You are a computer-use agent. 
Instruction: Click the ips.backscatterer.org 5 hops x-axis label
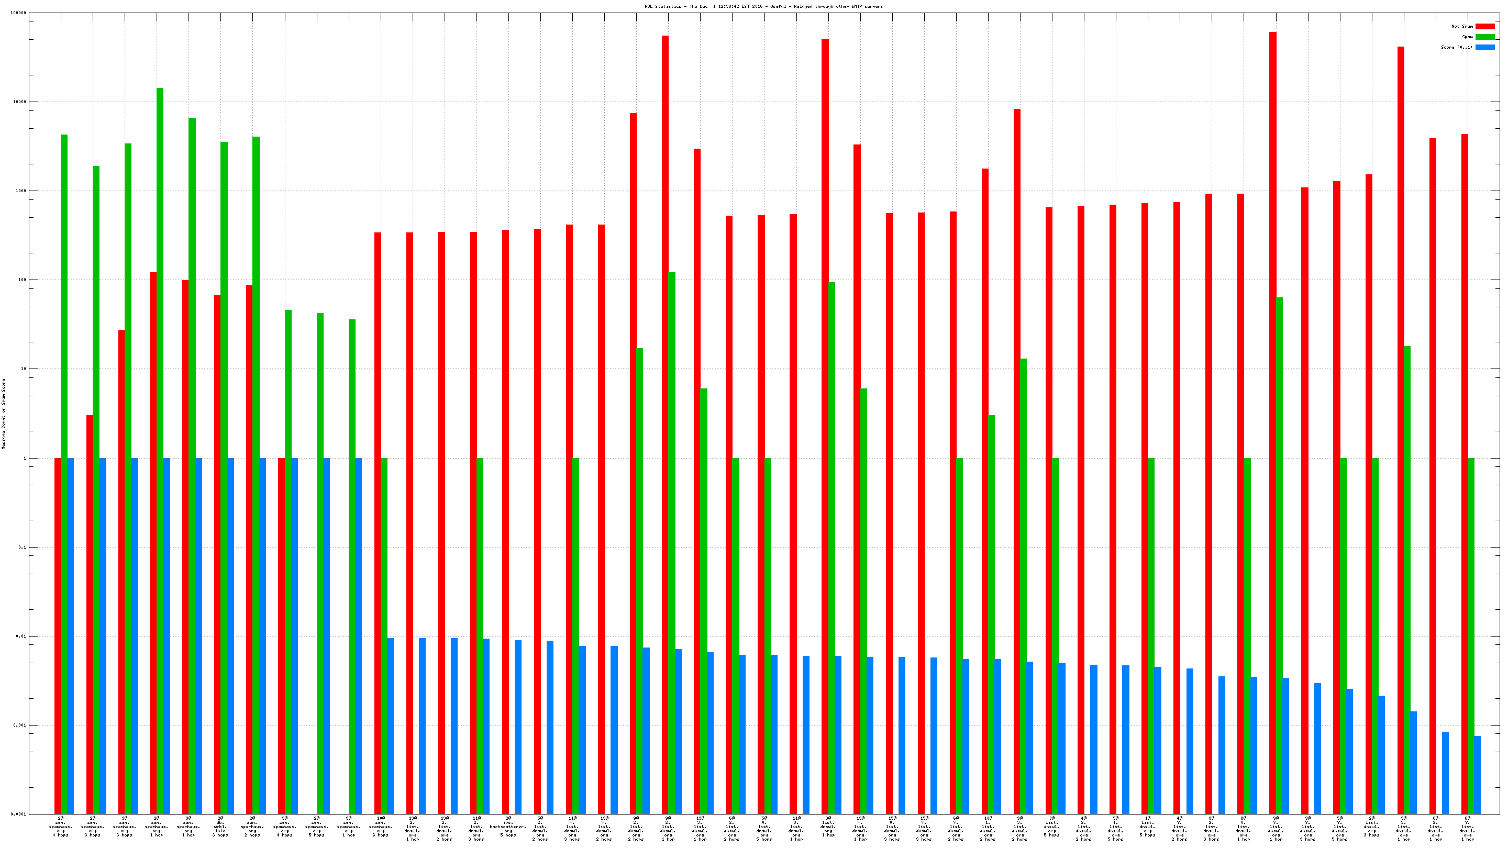[x=508, y=827]
